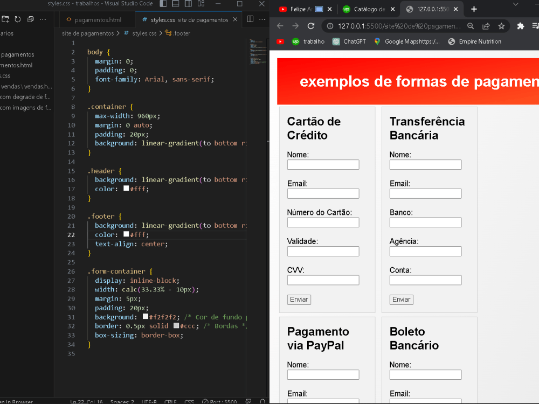Go forward in browser
Screen dimensions: 539x404
click(x=295, y=26)
